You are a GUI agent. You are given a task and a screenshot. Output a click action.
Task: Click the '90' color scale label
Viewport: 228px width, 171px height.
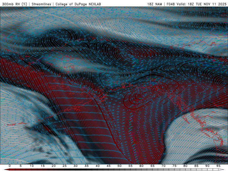coord(207,166)
